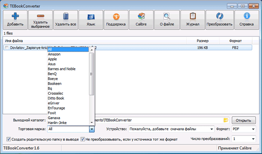The height and width of the screenshot is (154, 262).
Task: Click the brand list scroll-up arrow
Action: tap(92, 50)
